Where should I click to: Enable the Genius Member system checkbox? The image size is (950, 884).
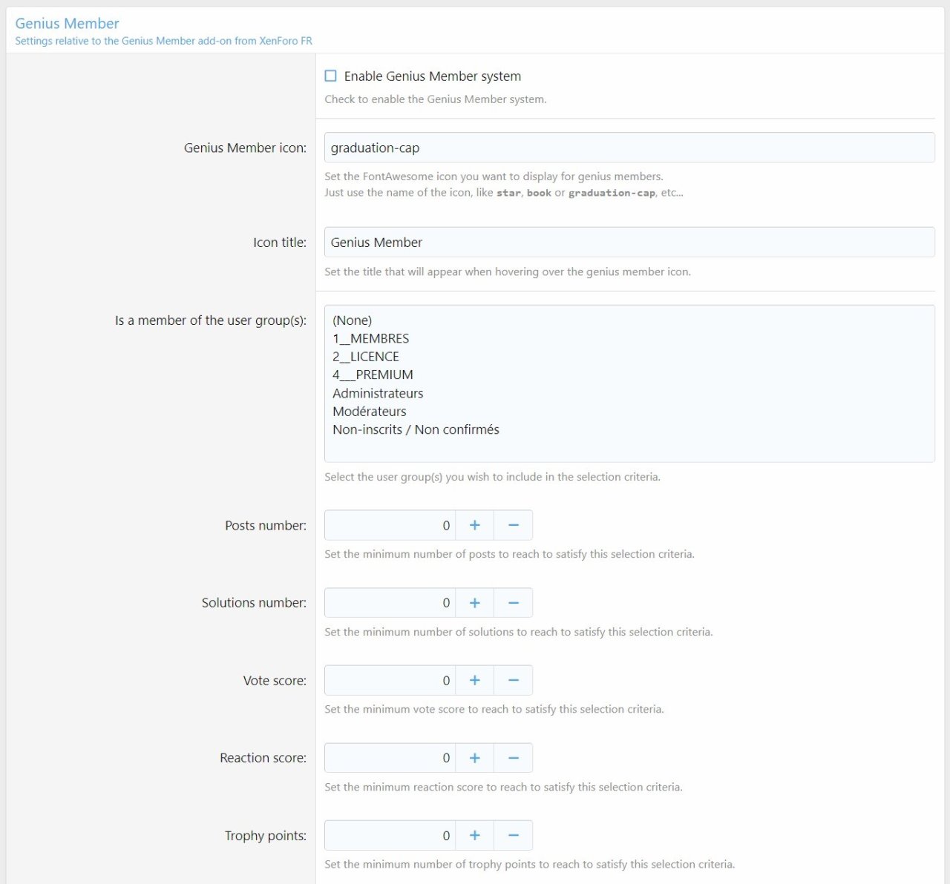[331, 76]
